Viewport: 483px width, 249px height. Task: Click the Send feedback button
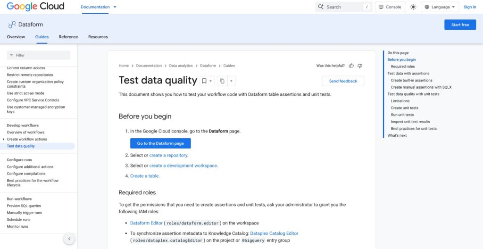pyautogui.click(x=343, y=81)
